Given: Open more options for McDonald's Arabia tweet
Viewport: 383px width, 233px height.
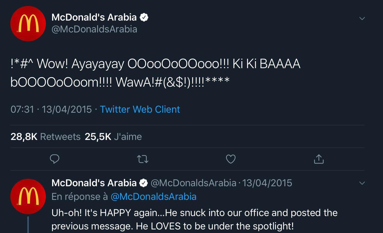Looking at the screenshot, I should pyautogui.click(x=362, y=18).
